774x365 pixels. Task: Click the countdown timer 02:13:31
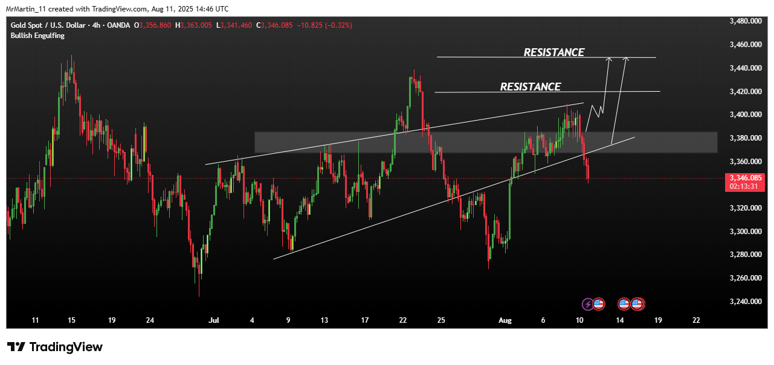pyautogui.click(x=744, y=187)
